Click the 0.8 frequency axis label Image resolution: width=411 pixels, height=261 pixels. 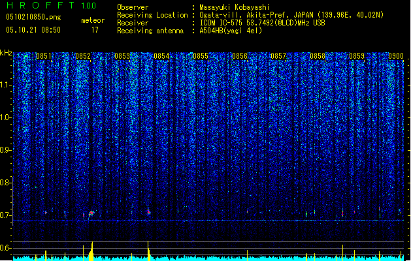point(6,183)
